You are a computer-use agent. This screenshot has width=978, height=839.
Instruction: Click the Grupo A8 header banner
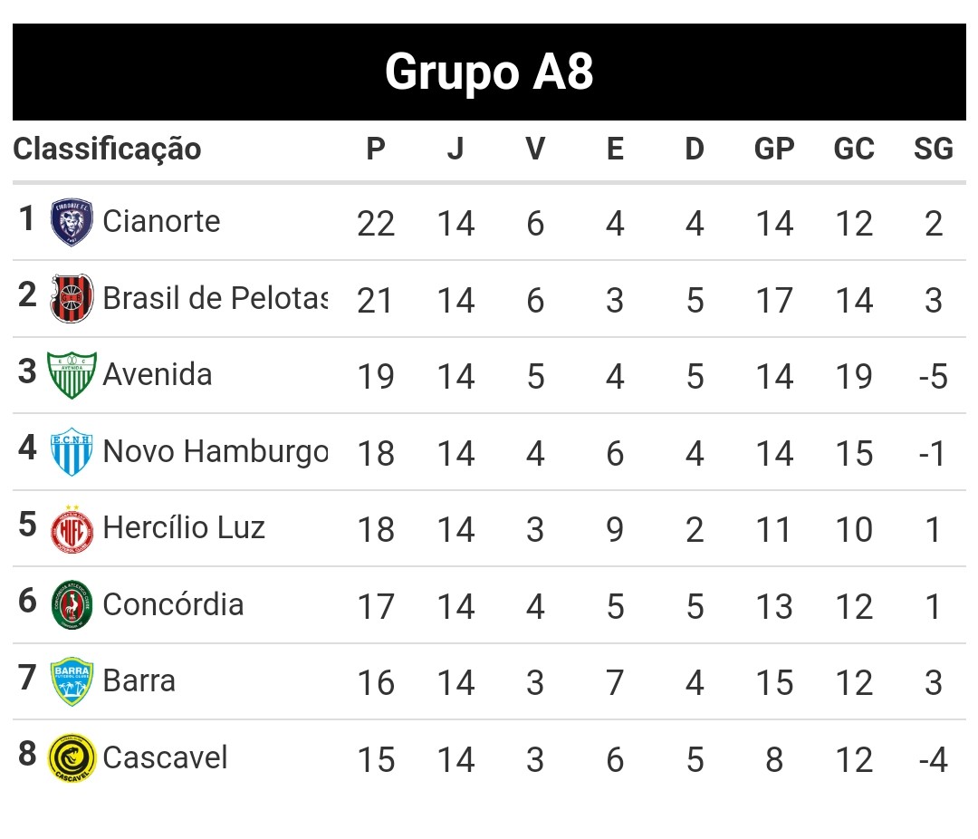pyautogui.click(x=489, y=72)
